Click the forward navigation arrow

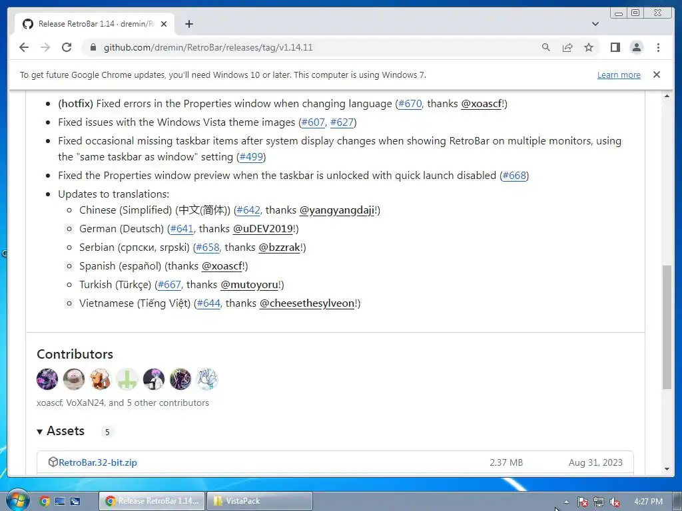(x=45, y=47)
